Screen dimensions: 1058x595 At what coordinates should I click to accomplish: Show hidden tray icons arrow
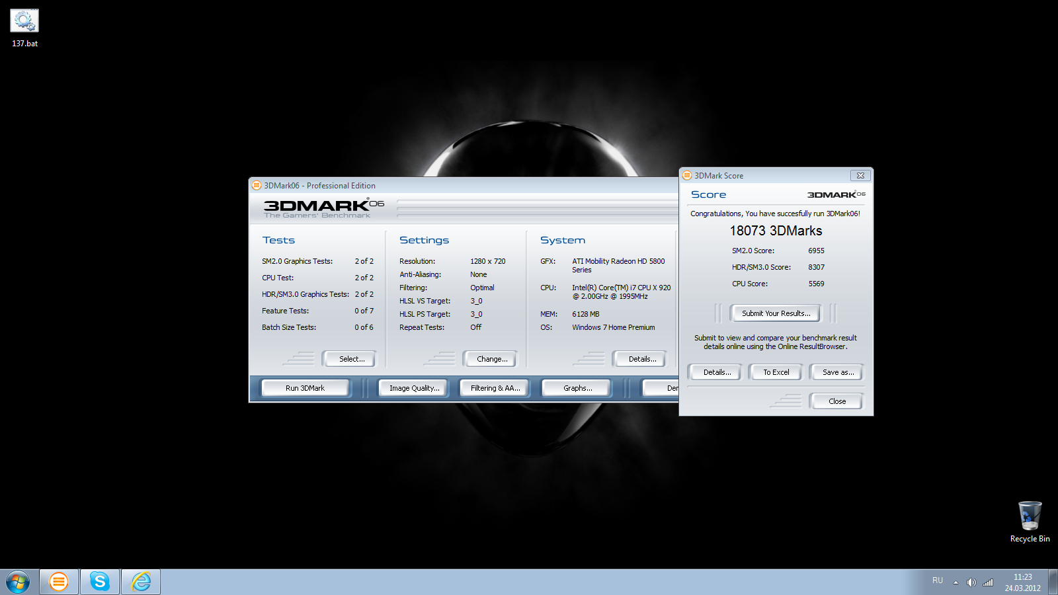click(x=956, y=582)
